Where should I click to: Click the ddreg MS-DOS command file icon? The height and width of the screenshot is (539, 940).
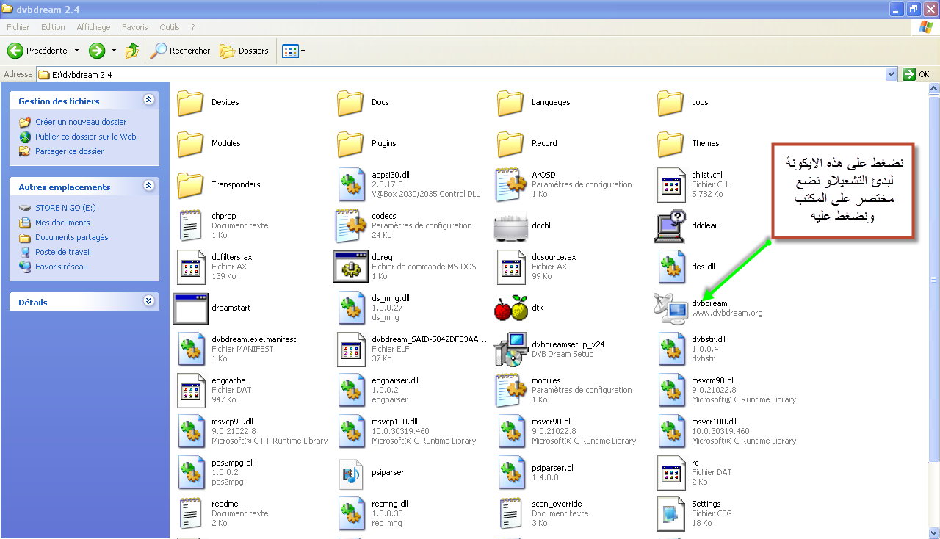351,267
